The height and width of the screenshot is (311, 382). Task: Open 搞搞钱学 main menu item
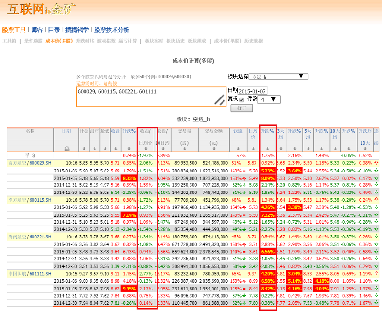[77, 30]
